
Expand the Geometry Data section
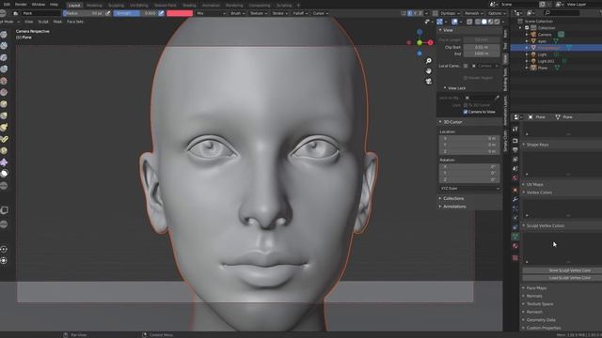click(541, 320)
